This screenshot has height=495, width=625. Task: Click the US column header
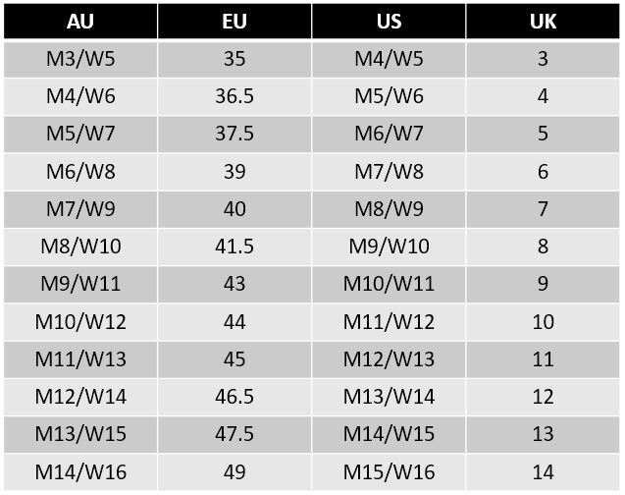coord(389,22)
